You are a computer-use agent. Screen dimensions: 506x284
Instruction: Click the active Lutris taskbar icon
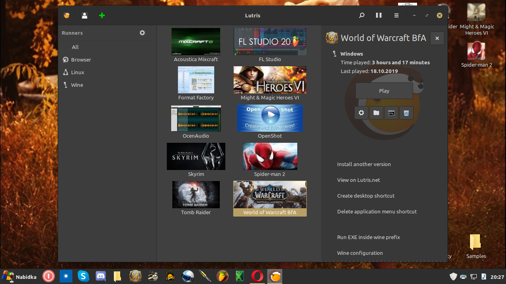coord(275,277)
